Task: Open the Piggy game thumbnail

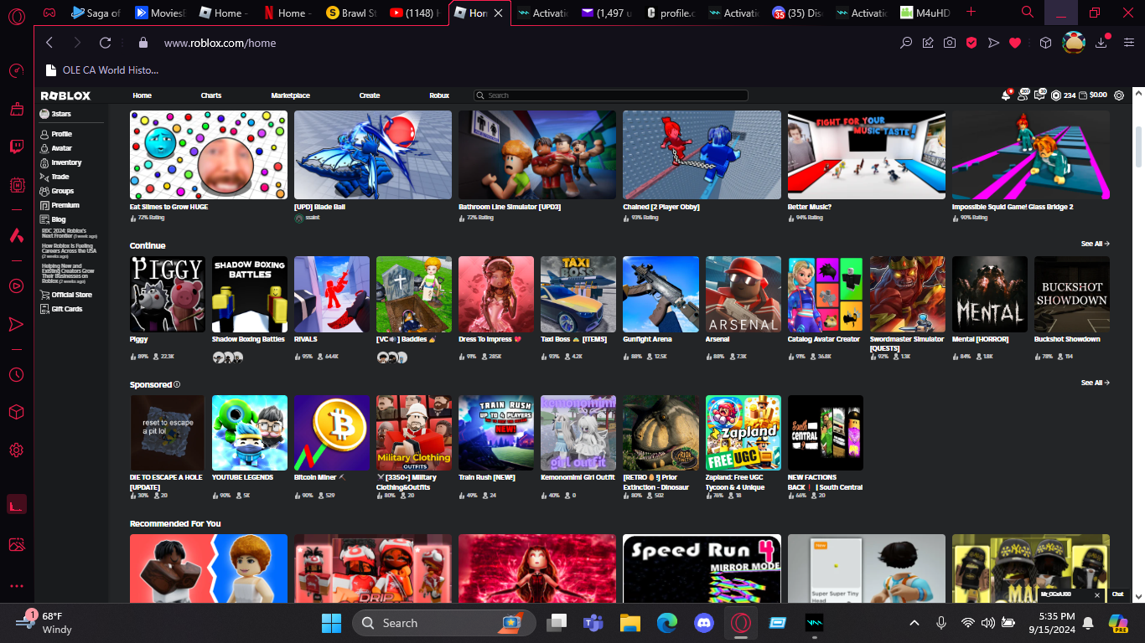Action: pos(167,294)
